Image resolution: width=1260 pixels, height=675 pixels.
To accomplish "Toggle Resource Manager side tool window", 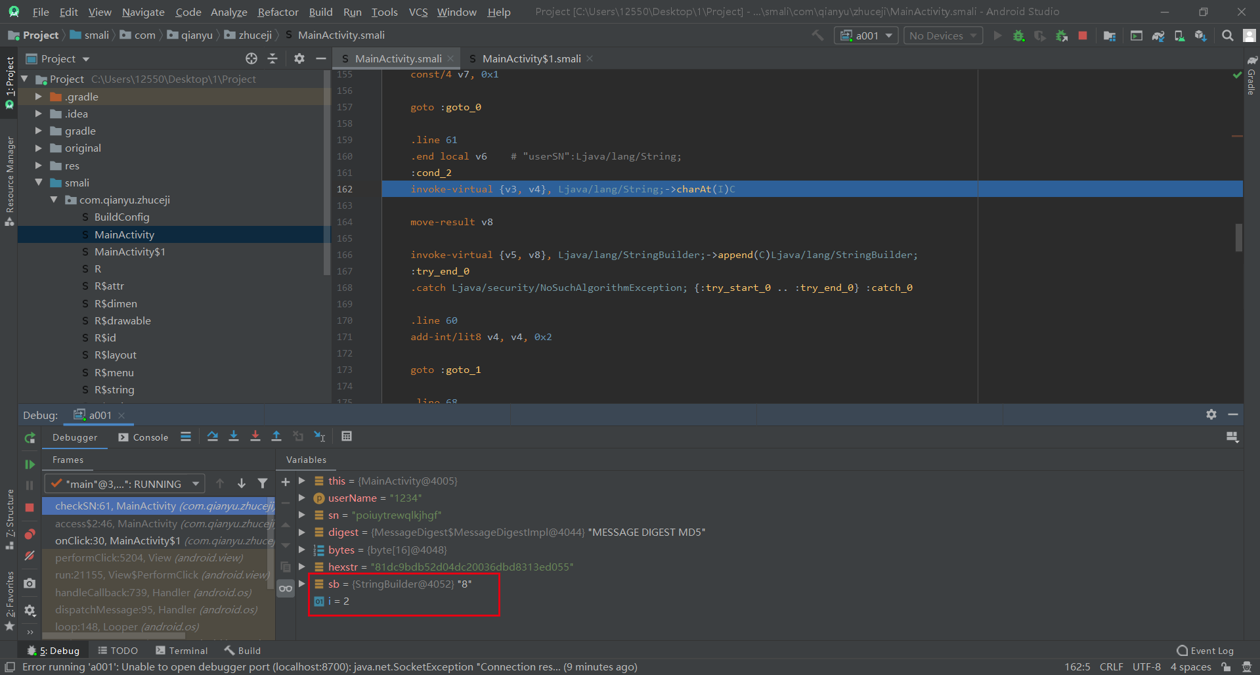I will pyautogui.click(x=9, y=181).
